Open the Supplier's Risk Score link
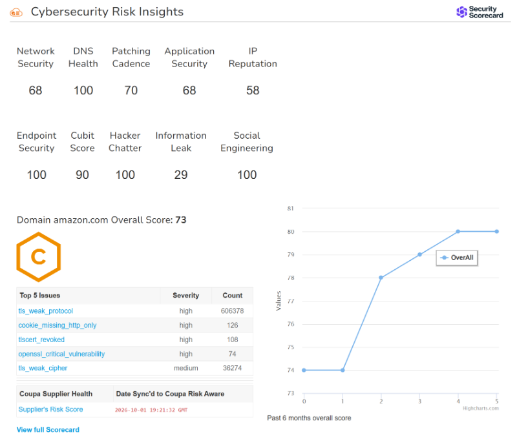This screenshot has width=517, height=439. point(50,409)
